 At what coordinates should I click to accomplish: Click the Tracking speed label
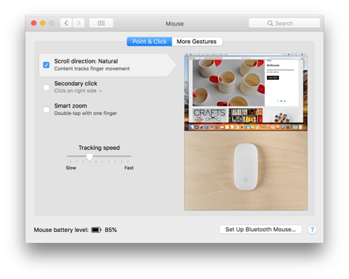point(99,148)
